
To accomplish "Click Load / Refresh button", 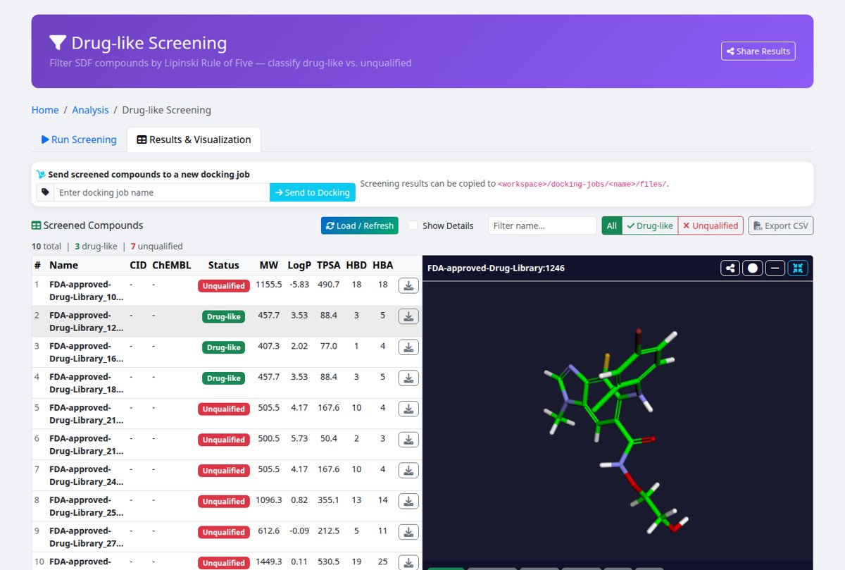I will tap(360, 225).
